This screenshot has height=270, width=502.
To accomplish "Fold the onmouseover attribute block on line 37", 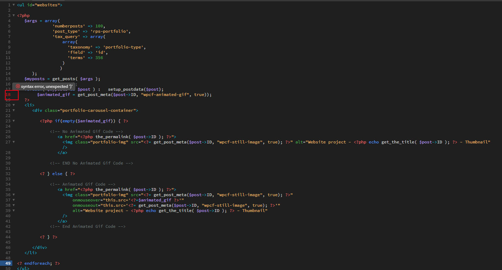I will [x=14, y=200].
